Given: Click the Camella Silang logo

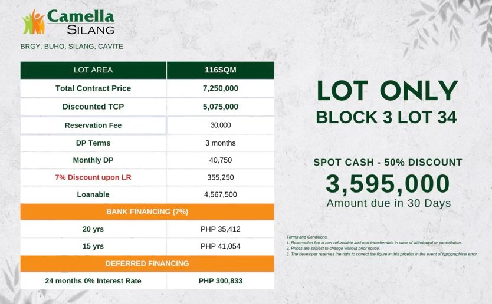Looking at the screenshot, I should coord(68,22).
